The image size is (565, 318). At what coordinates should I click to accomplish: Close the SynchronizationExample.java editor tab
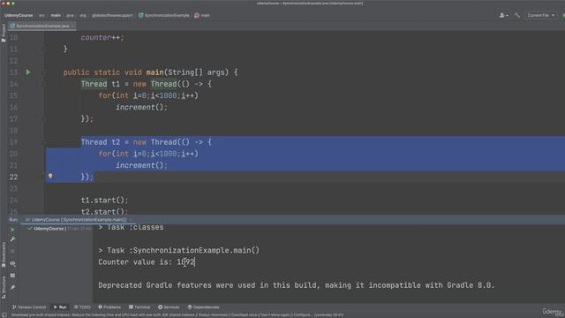[73, 26]
